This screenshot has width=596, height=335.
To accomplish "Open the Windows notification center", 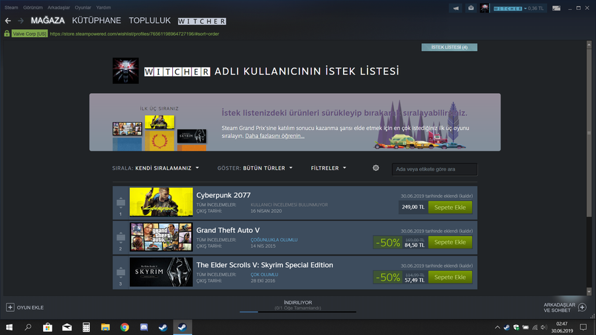I will coord(583,327).
